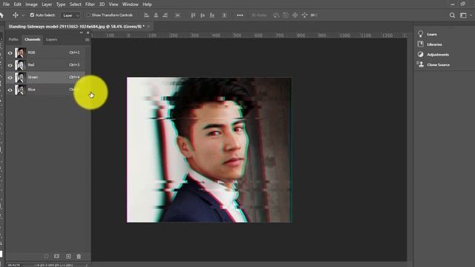This screenshot has height=267, width=475.
Task: Click the RGB channel thumbnail
Action: (20, 53)
